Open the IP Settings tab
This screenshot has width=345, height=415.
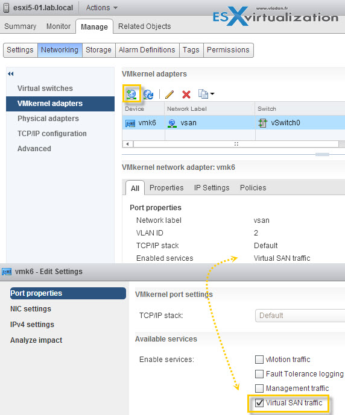point(212,188)
